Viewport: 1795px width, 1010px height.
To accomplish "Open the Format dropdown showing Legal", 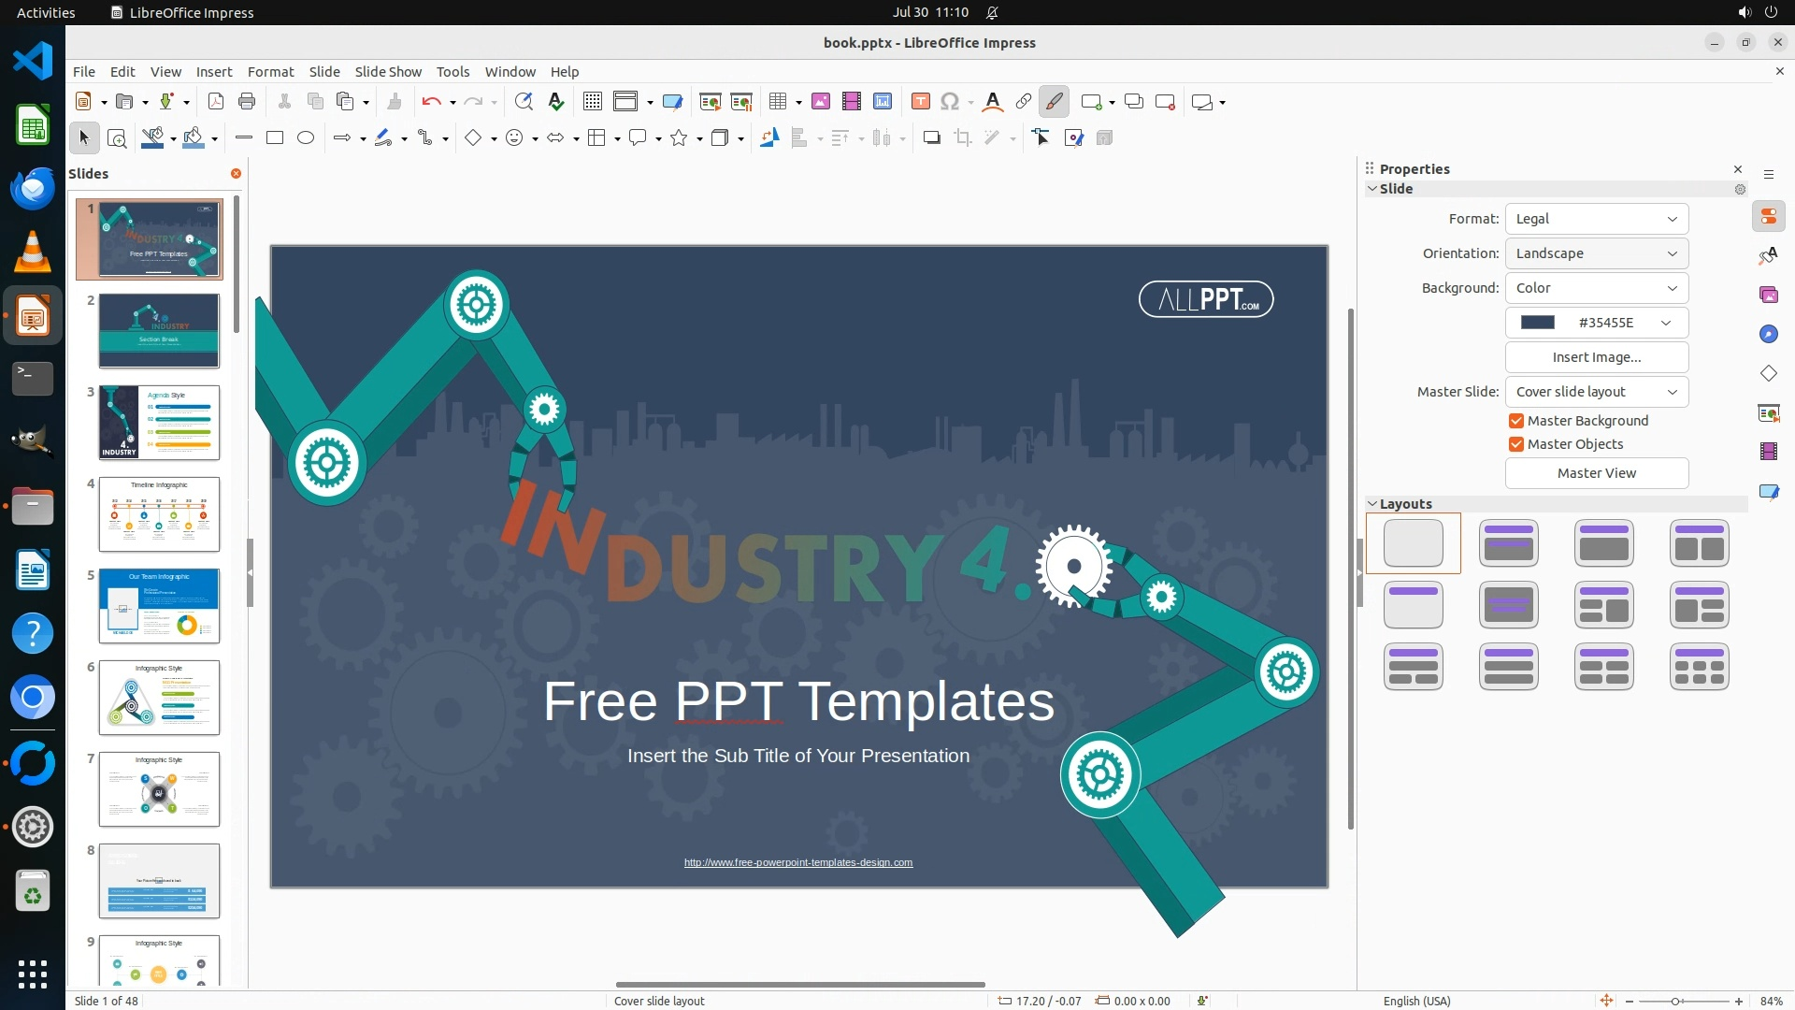I will click(x=1596, y=219).
